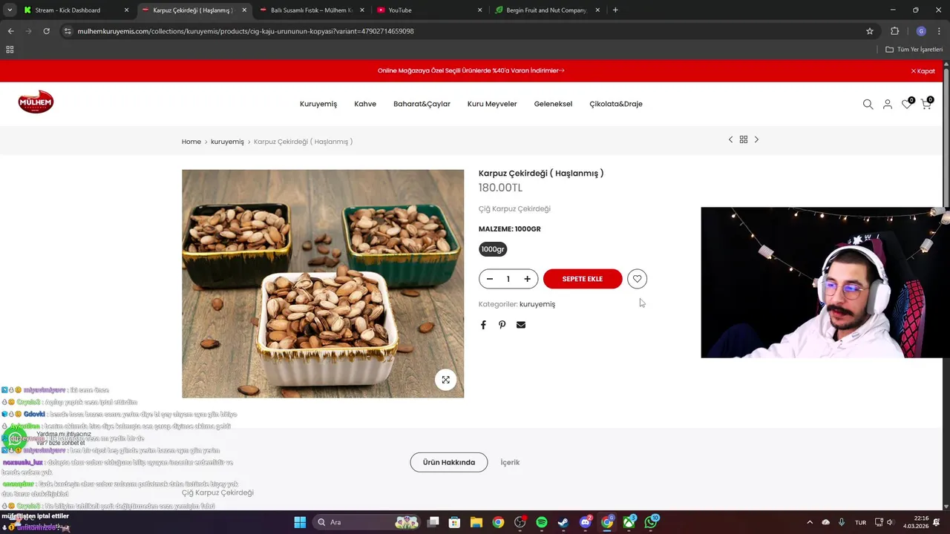The image size is (950, 534).
Task: Go to kuruyemiş breadcrumb link
Action: [x=227, y=142]
